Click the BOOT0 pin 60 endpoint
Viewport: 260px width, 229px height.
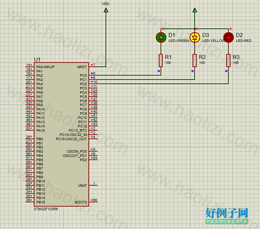pos(92,200)
